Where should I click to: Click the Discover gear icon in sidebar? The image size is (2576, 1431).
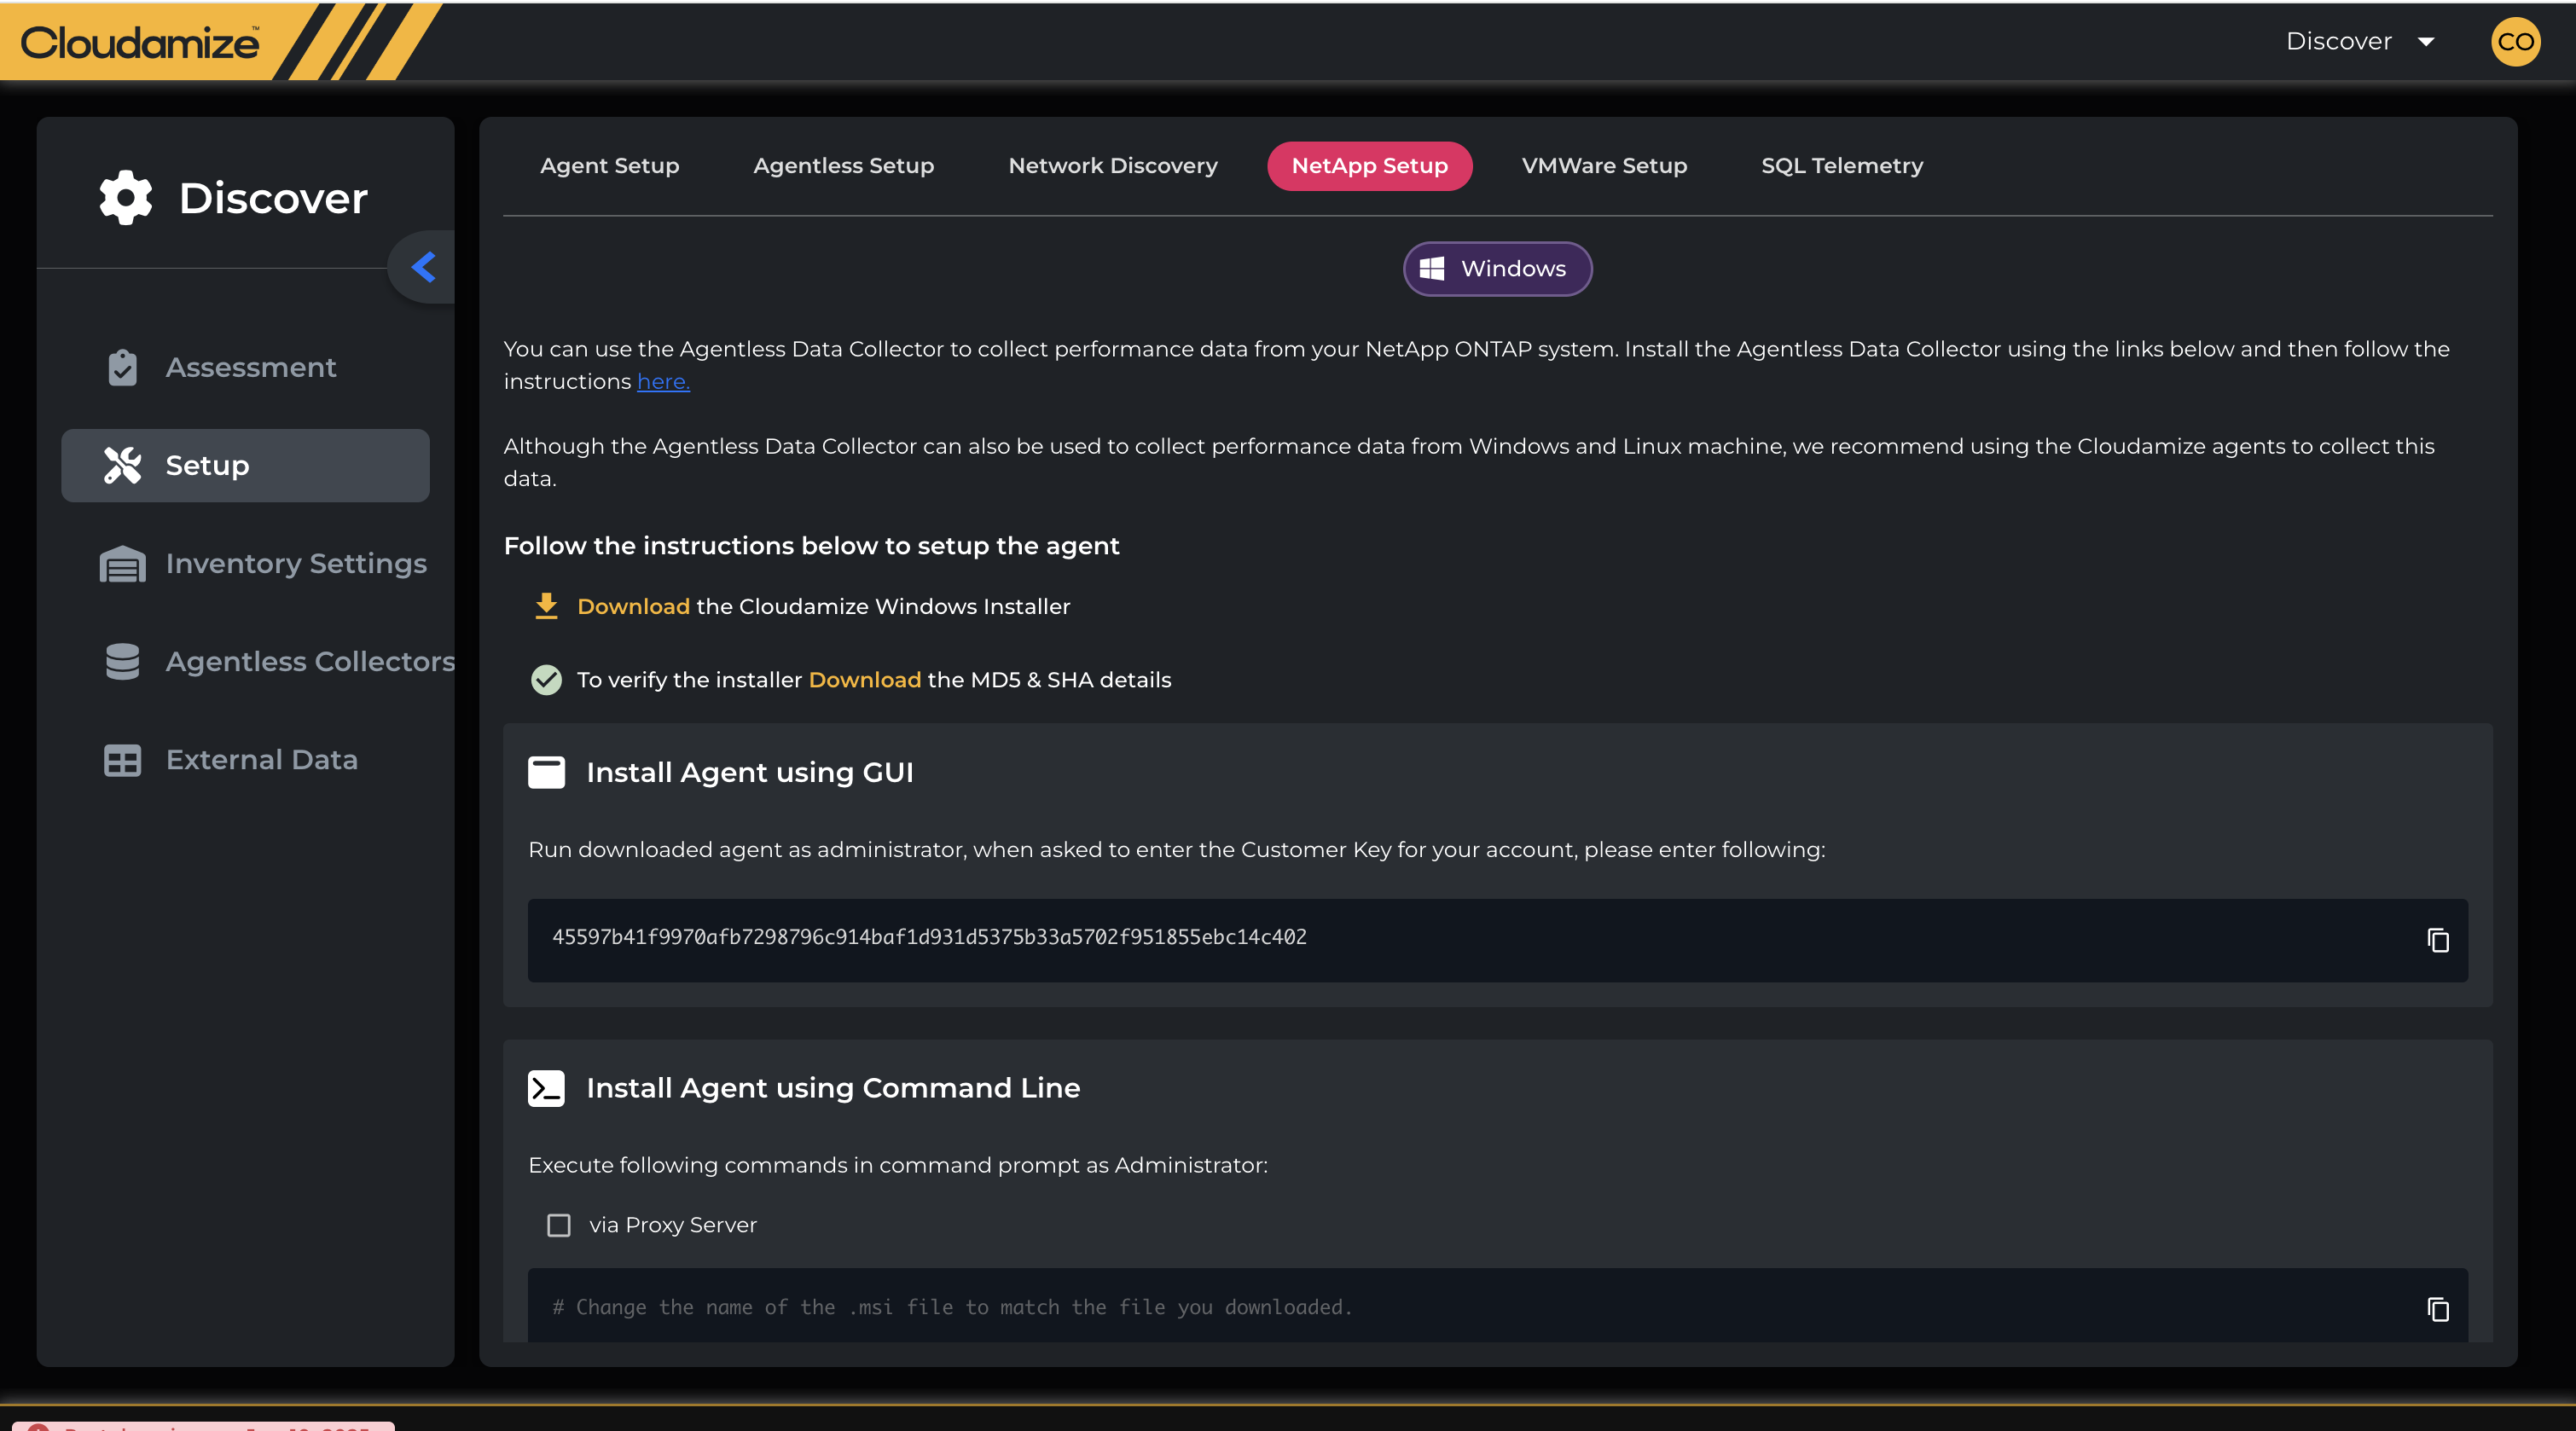coord(126,198)
